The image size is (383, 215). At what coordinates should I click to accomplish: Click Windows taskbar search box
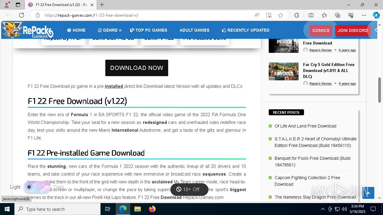click(x=57, y=209)
